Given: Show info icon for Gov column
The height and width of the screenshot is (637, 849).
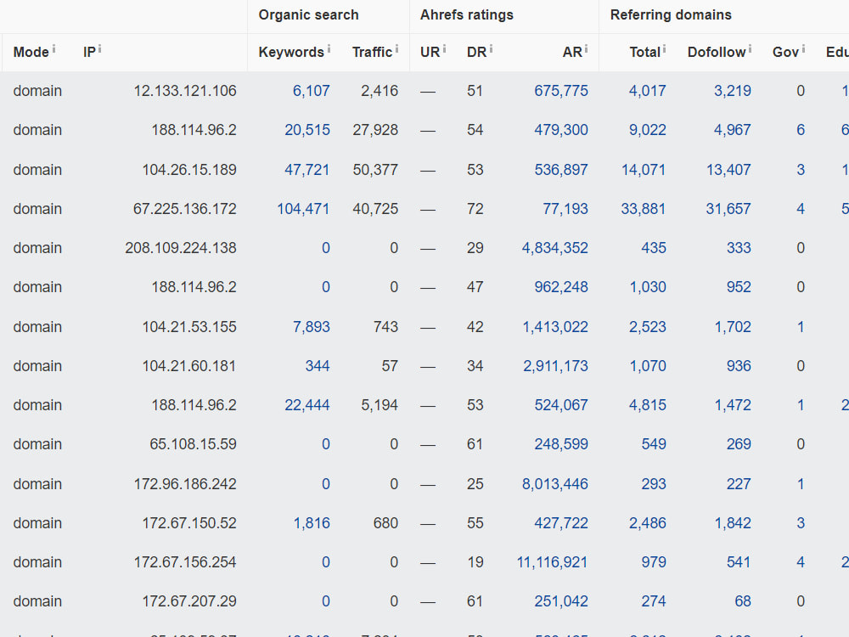Looking at the screenshot, I should point(803,48).
